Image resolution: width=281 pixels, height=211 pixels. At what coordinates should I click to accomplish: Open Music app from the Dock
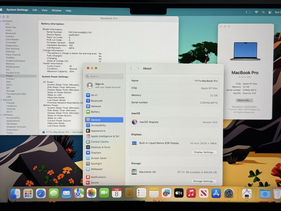tap(191, 193)
